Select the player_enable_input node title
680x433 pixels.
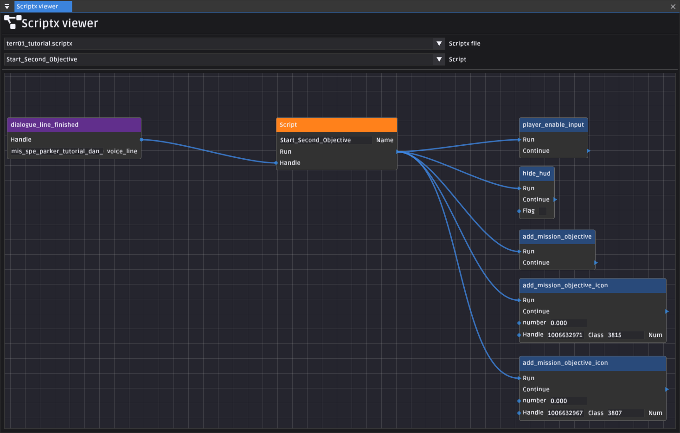click(553, 125)
